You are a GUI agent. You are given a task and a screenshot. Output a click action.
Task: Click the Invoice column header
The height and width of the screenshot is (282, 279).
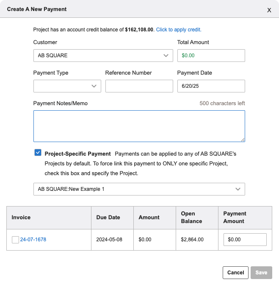pos(49,218)
